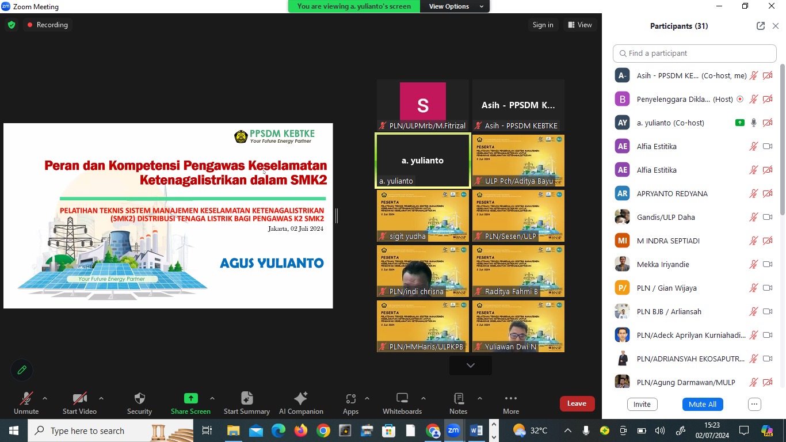Click the Windows search box
This screenshot has width=786, height=442.
[x=110, y=430]
